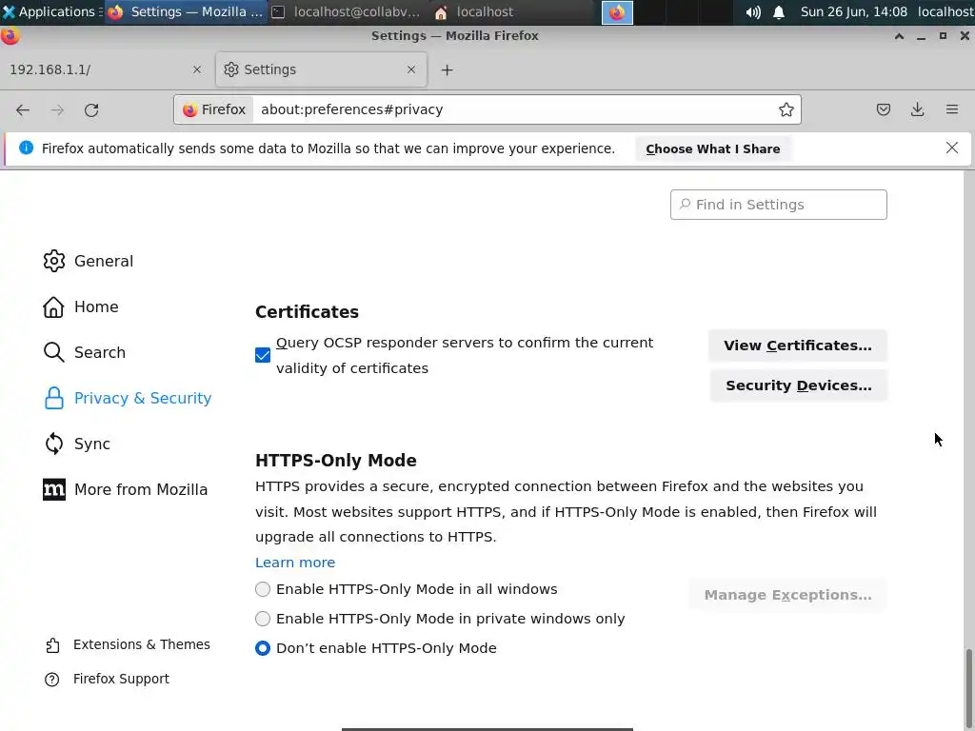975x731 pixels.
Task: Select Don't enable HTTPS-Only Mode
Action: pyautogui.click(x=263, y=648)
